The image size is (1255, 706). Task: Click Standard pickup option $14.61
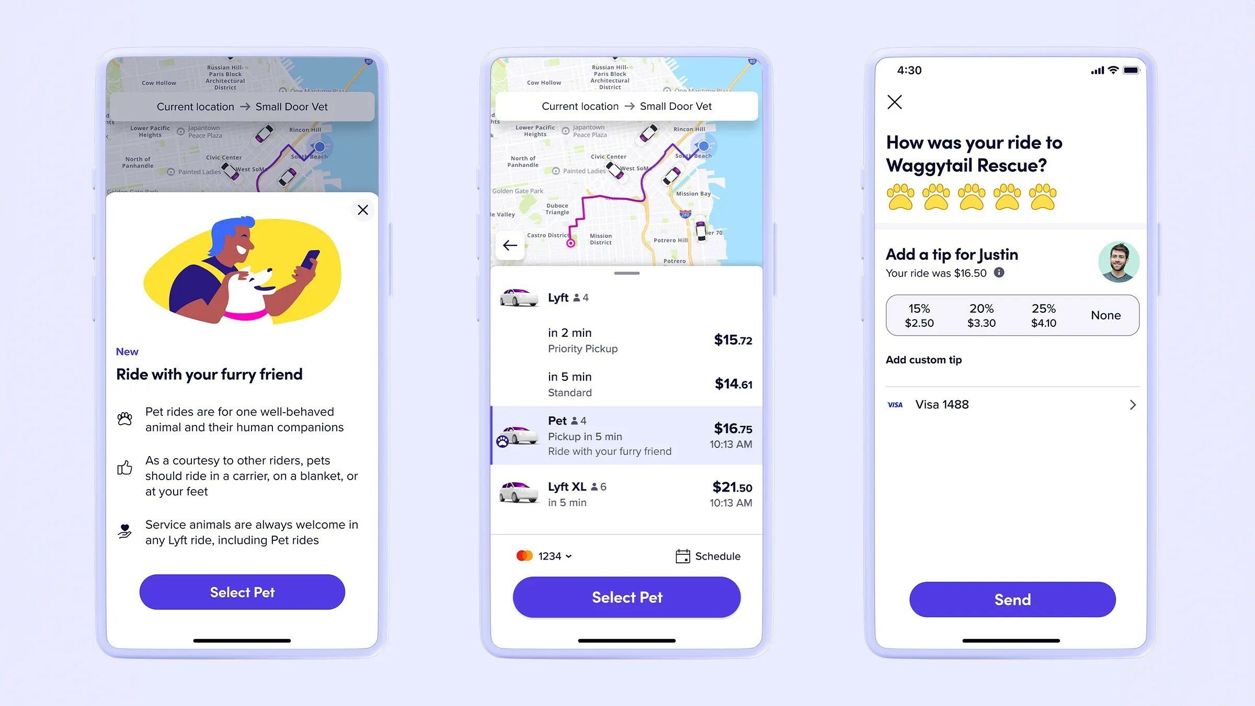[626, 384]
